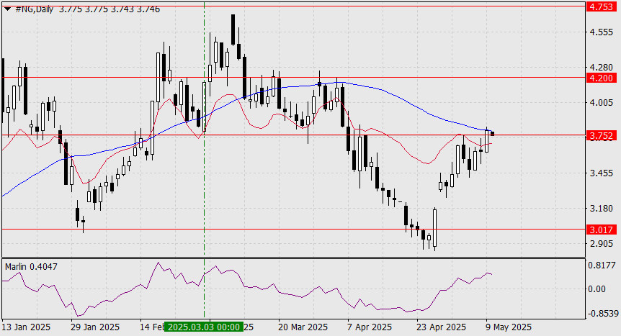621x336 pixels.
Task: Click the chart menu triangle beside #NG,Daily
Action: point(7,9)
